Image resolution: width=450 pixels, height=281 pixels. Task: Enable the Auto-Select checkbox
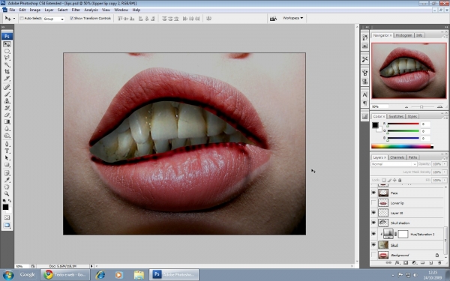[22, 18]
